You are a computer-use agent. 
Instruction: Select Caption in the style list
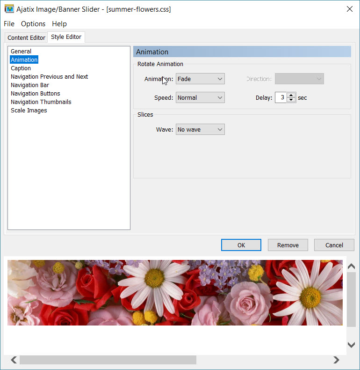(21, 68)
